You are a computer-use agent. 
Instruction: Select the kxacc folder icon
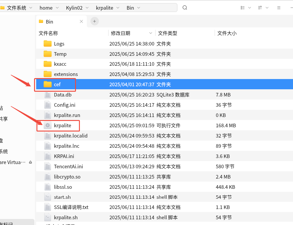point(47,64)
